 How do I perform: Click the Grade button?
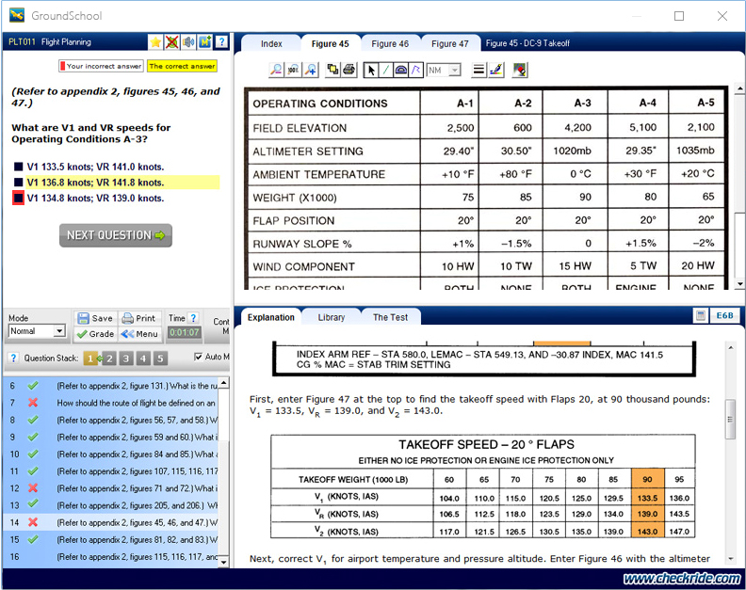(95, 334)
